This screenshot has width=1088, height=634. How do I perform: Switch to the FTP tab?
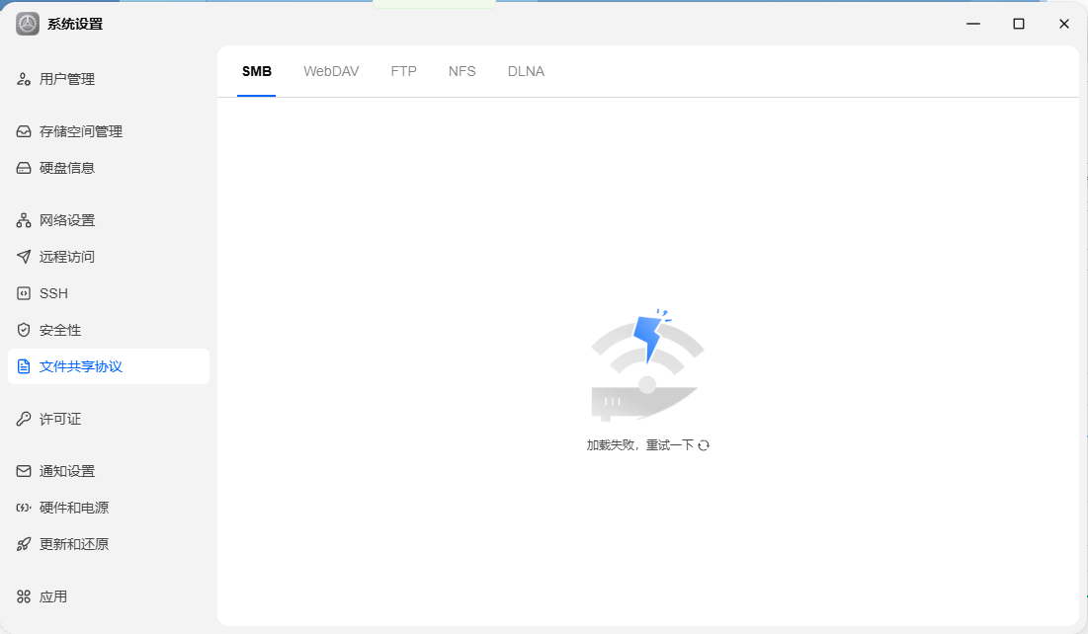pos(404,71)
